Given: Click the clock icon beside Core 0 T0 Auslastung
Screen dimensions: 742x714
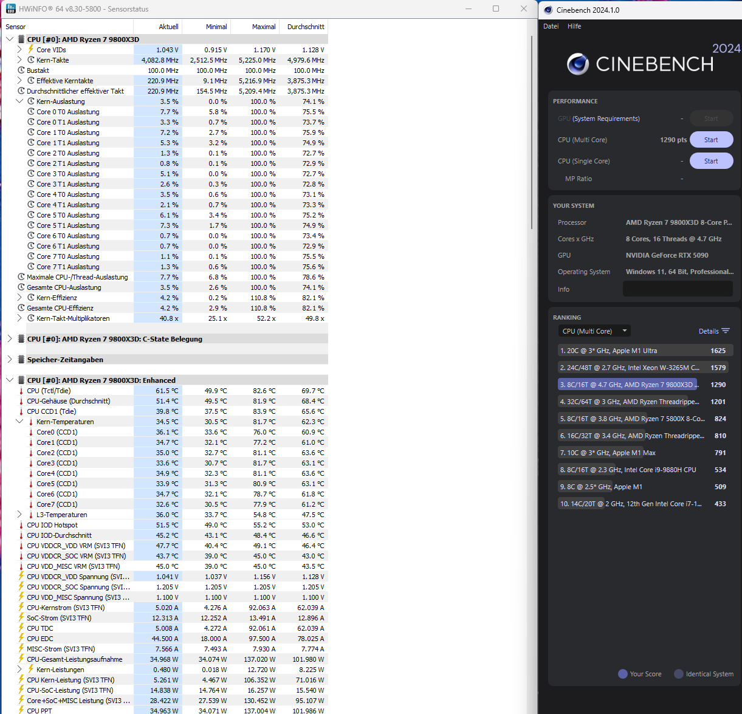Looking at the screenshot, I should [x=31, y=111].
